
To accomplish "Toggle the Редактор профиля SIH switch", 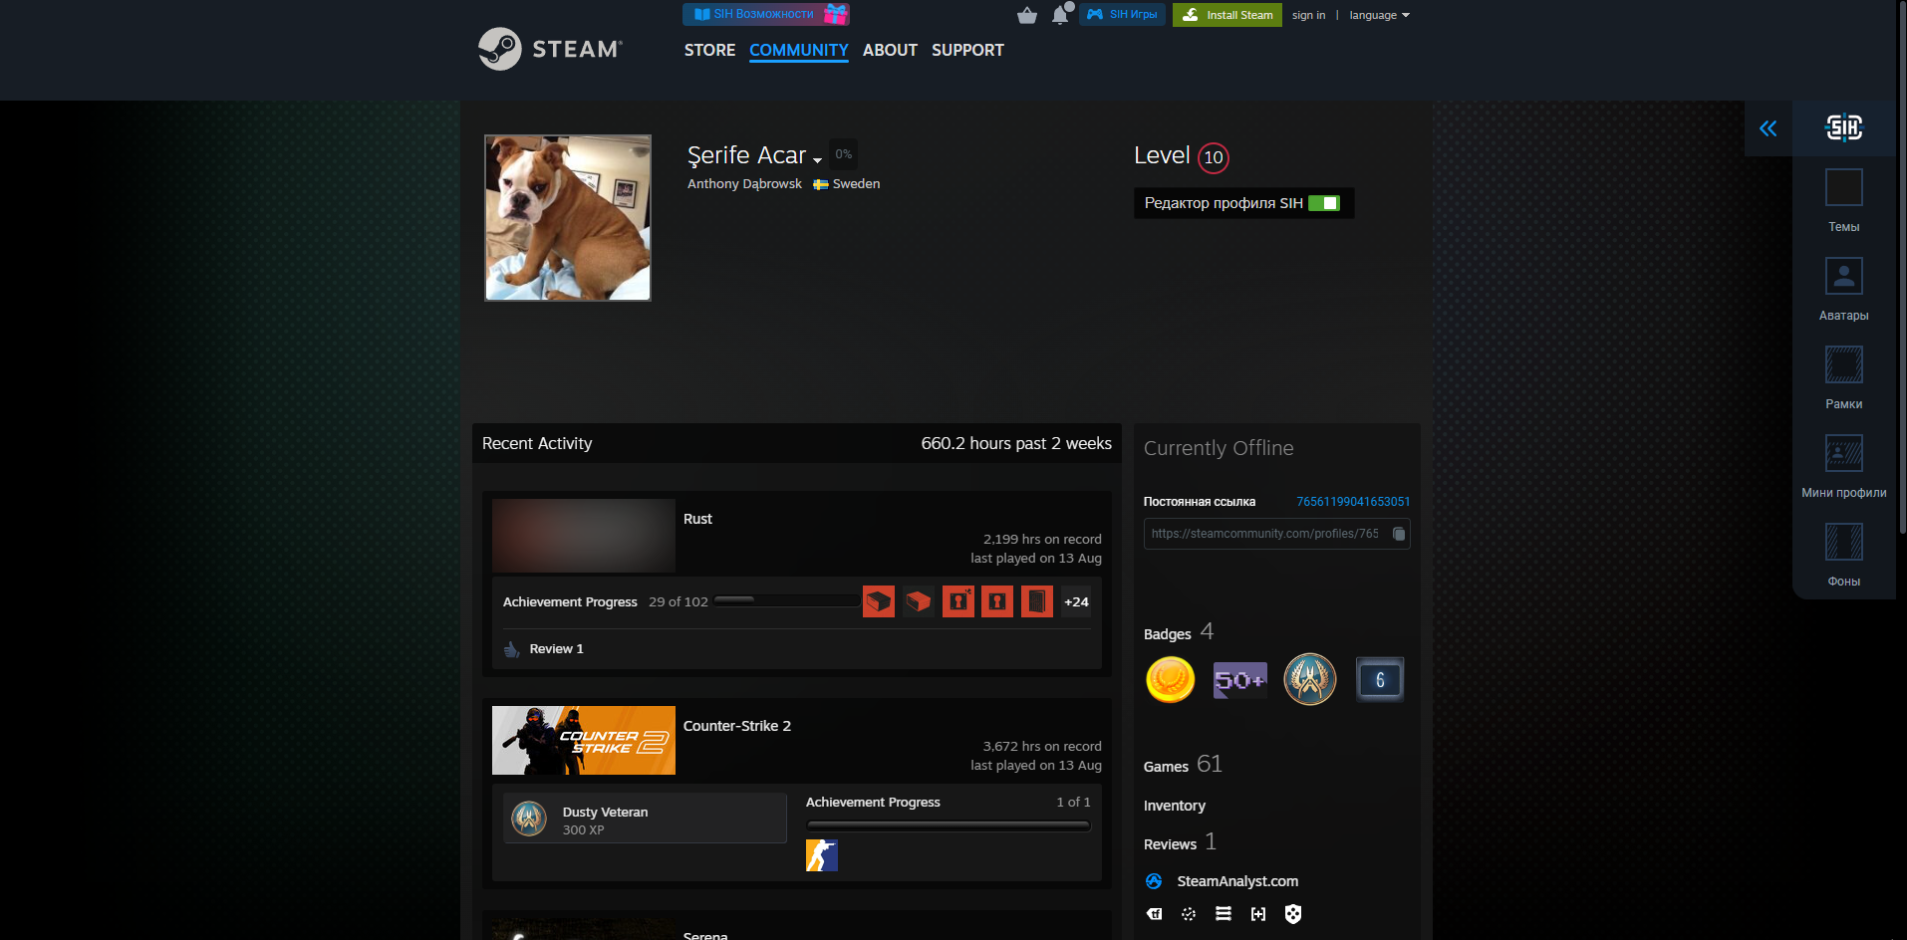I will coord(1324,203).
